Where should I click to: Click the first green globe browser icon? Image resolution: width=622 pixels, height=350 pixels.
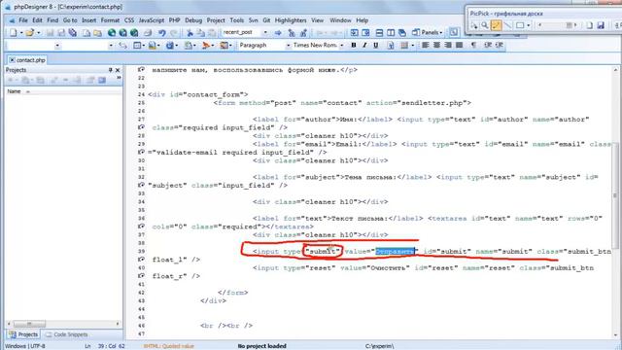pos(112,32)
